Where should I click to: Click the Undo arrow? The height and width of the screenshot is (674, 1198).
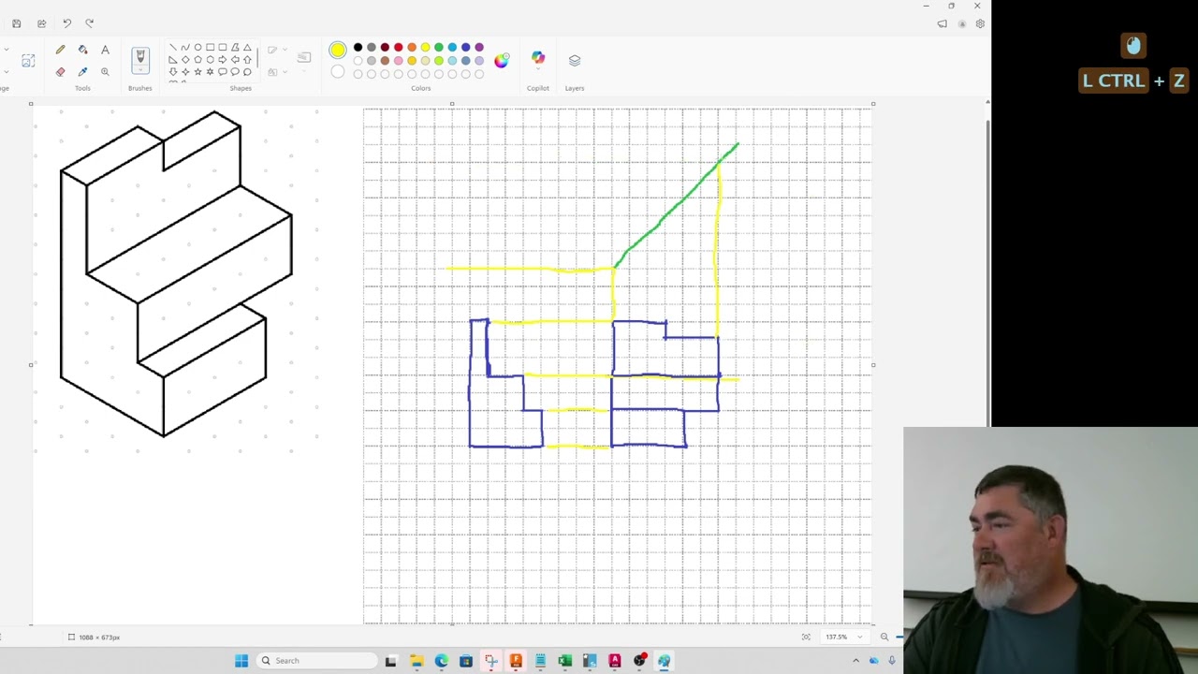click(66, 23)
